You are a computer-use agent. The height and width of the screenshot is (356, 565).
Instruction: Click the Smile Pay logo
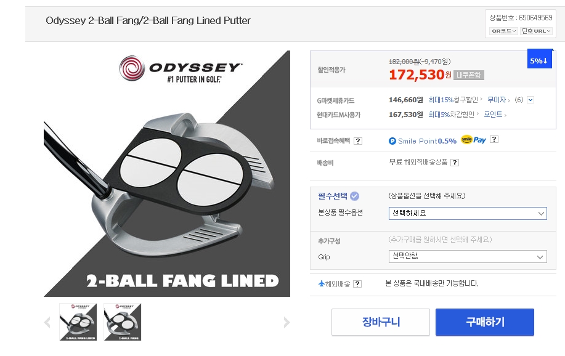(x=473, y=140)
